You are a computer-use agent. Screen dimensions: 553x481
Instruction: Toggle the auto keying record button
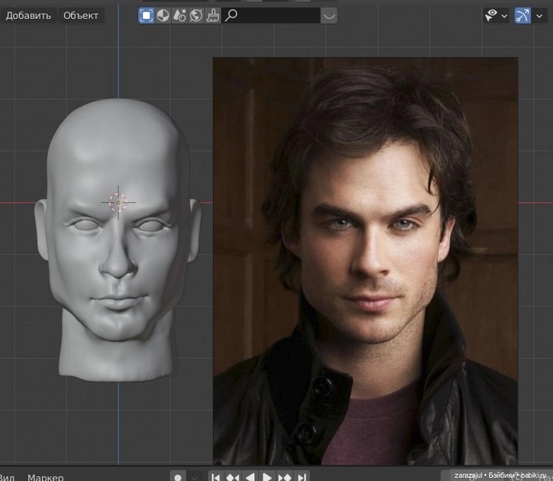point(179,477)
